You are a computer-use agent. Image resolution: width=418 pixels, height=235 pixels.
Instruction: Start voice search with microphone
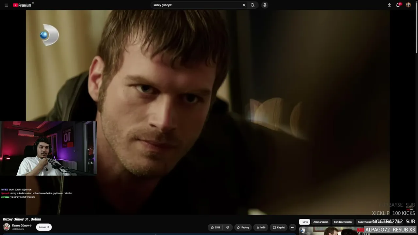(265, 5)
